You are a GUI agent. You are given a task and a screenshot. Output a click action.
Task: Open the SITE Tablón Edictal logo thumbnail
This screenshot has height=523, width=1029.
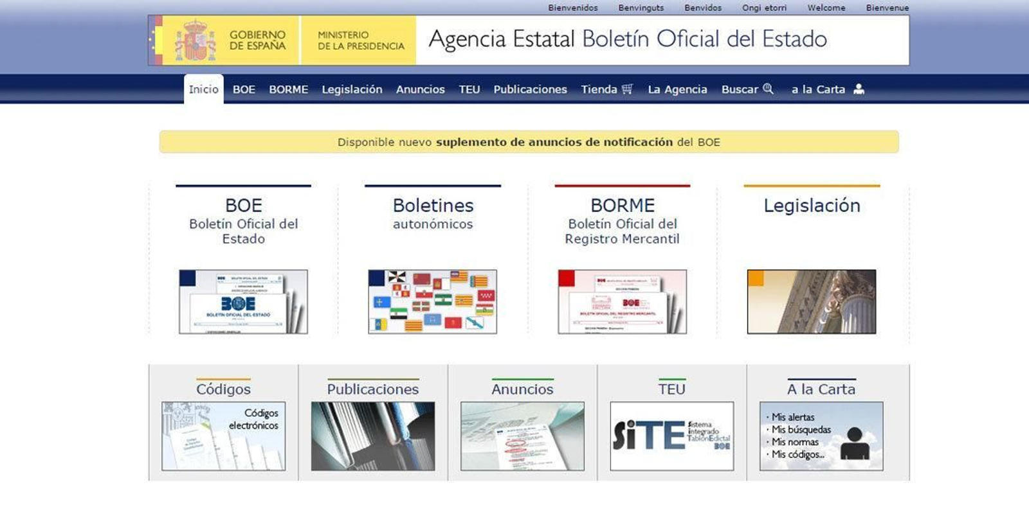[672, 436]
